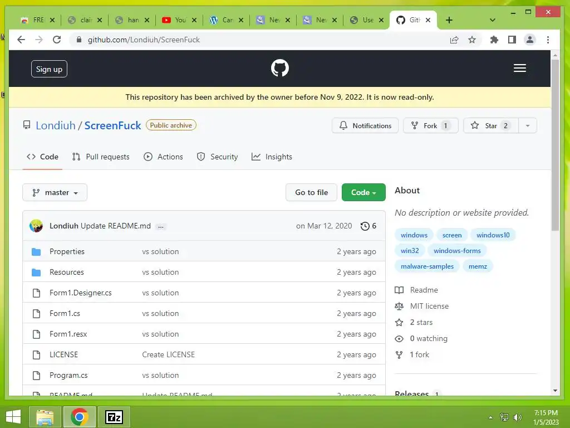Click the Resources folder icon
The height and width of the screenshot is (428, 570).
[36, 272]
